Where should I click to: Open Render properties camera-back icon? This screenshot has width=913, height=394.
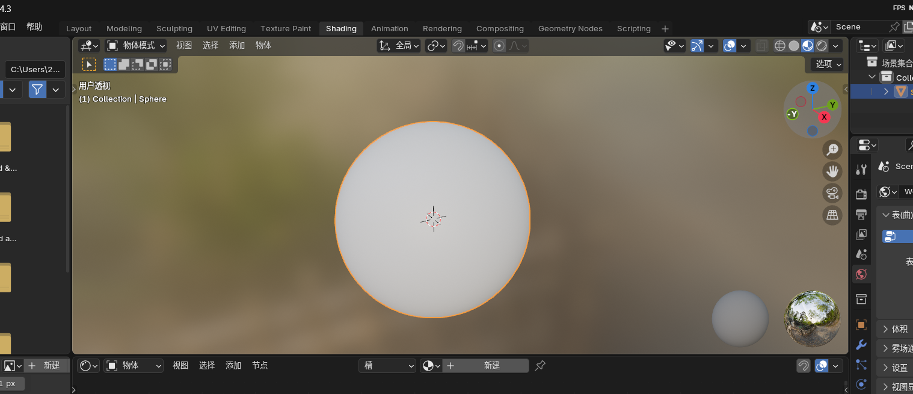pyautogui.click(x=861, y=194)
